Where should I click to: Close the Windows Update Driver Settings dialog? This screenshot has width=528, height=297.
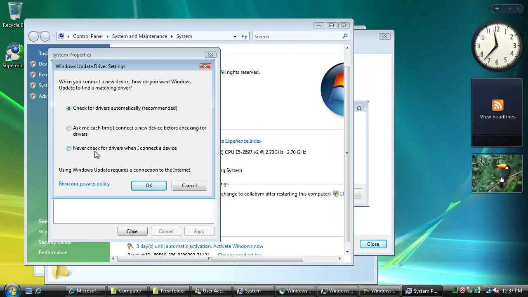coord(205,66)
